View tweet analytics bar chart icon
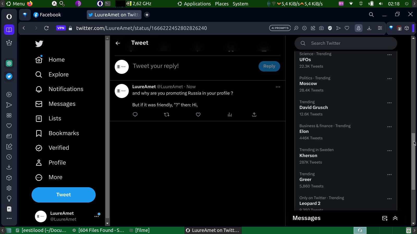Screen dimensions: 417x234 tap(230, 115)
